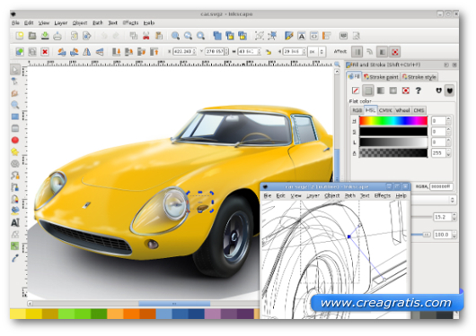Toggle Affect gradients transform button
The image size is (476, 336).
(x=383, y=52)
